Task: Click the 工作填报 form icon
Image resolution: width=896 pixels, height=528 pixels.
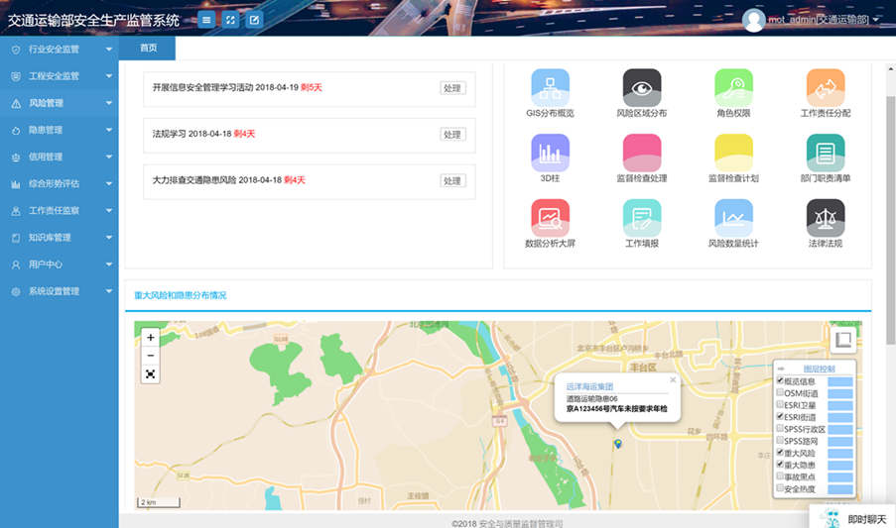Action: (x=642, y=218)
